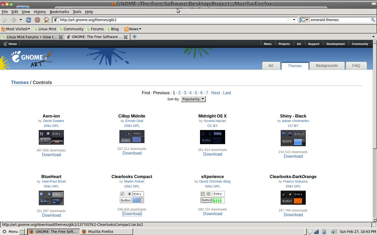This screenshot has height=235, width=377.
Task: Click the Shiny - Black CC BY license
Action: coord(293,126)
